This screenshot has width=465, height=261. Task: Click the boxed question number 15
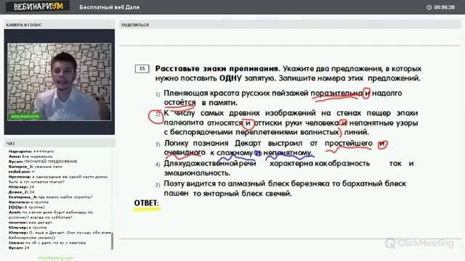[x=142, y=69]
